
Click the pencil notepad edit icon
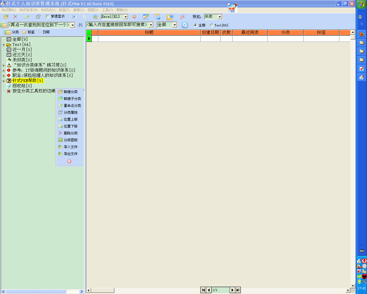coord(146,17)
